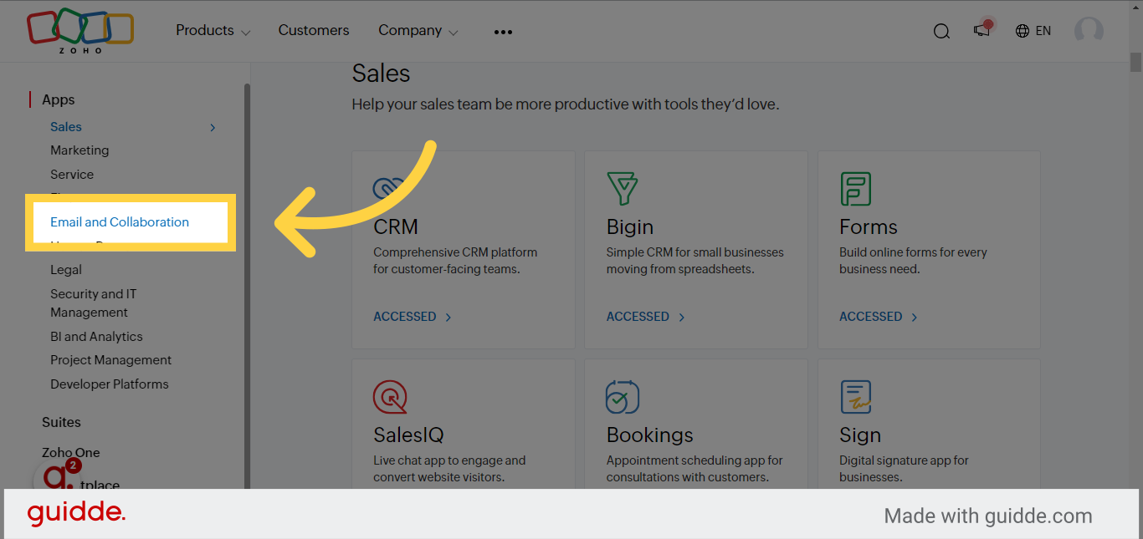1143x539 pixels.
Task: Select Email and Collaboration category
Action: (x=120, y=222)
